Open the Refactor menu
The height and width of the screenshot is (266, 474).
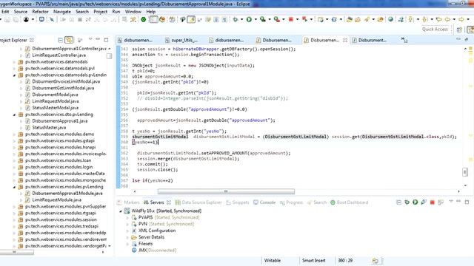click(40, 12)
